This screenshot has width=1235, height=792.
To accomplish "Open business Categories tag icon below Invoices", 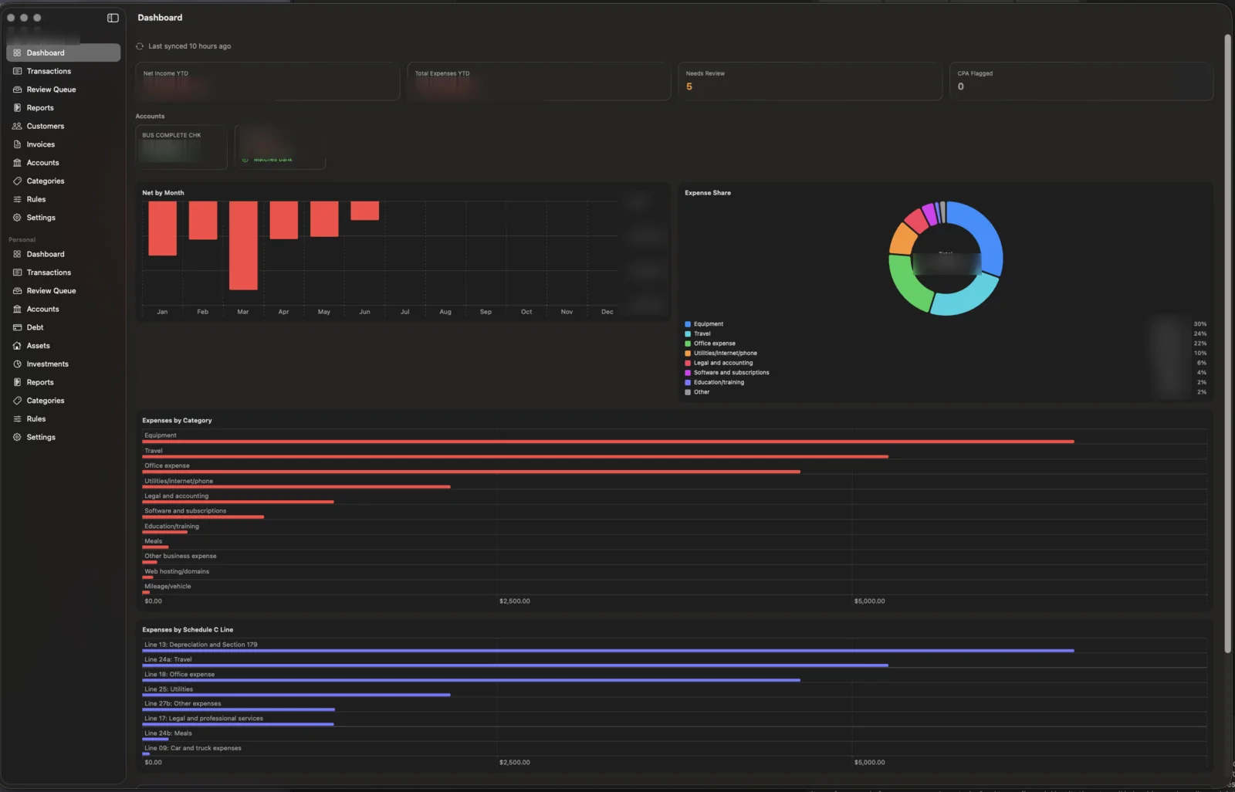I will pos(17,181).
